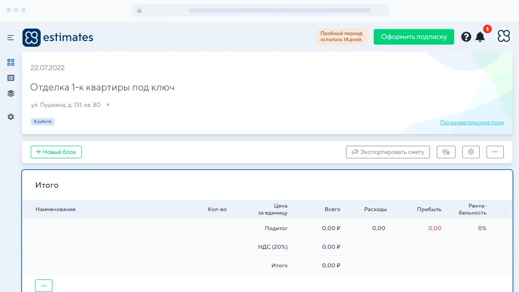
Task: Click Экспортировать смету button
Action: [388, 152]
